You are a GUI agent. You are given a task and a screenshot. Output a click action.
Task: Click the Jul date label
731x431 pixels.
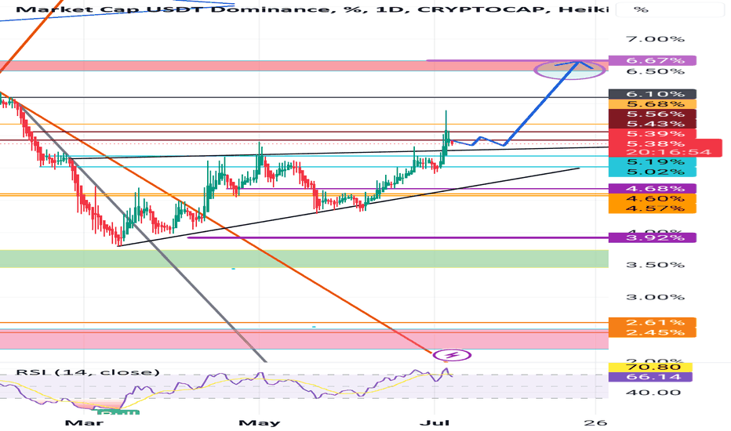(x=435, y=423)
